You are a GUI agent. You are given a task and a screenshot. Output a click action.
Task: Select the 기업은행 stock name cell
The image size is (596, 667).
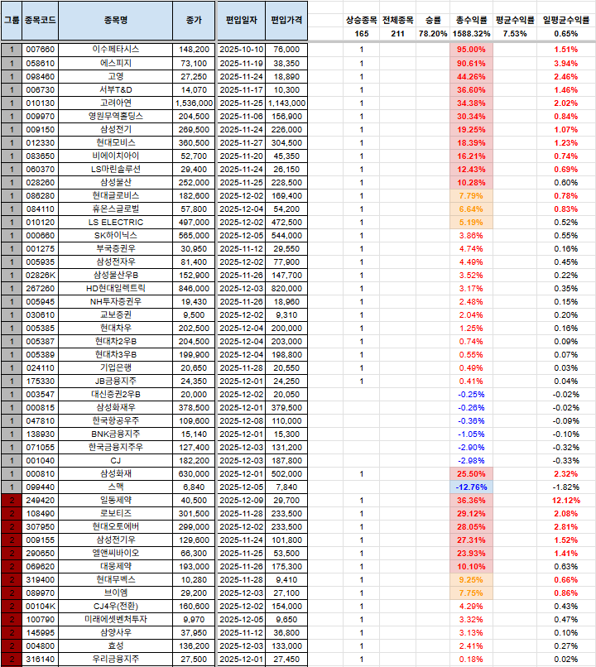tap(115, 367)
